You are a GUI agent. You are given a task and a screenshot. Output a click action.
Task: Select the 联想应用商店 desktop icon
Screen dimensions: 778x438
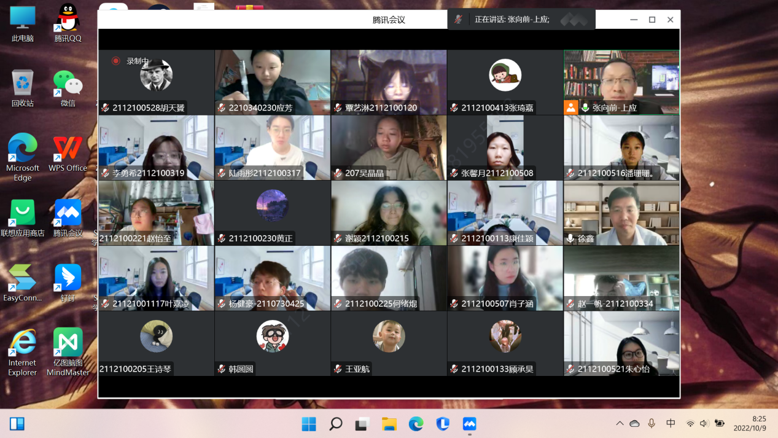pos(23,214)
